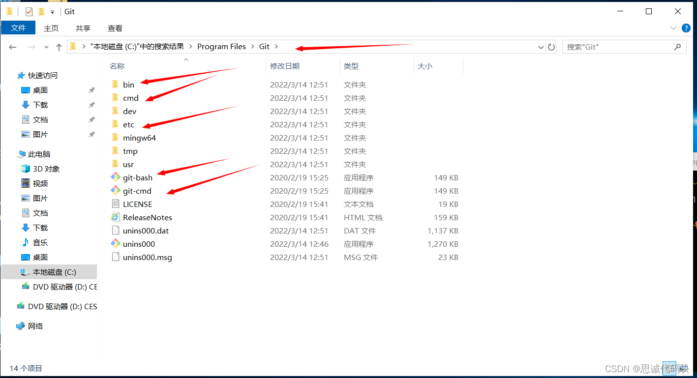Switch to the 查看 tab
Viewport: 697px width, 378px height.
[115, 28]
